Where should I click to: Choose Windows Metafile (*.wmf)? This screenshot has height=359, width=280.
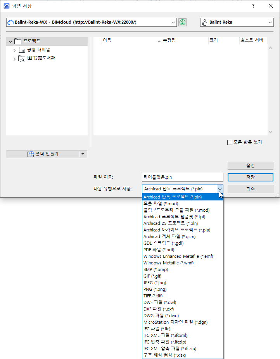(183, 263)
